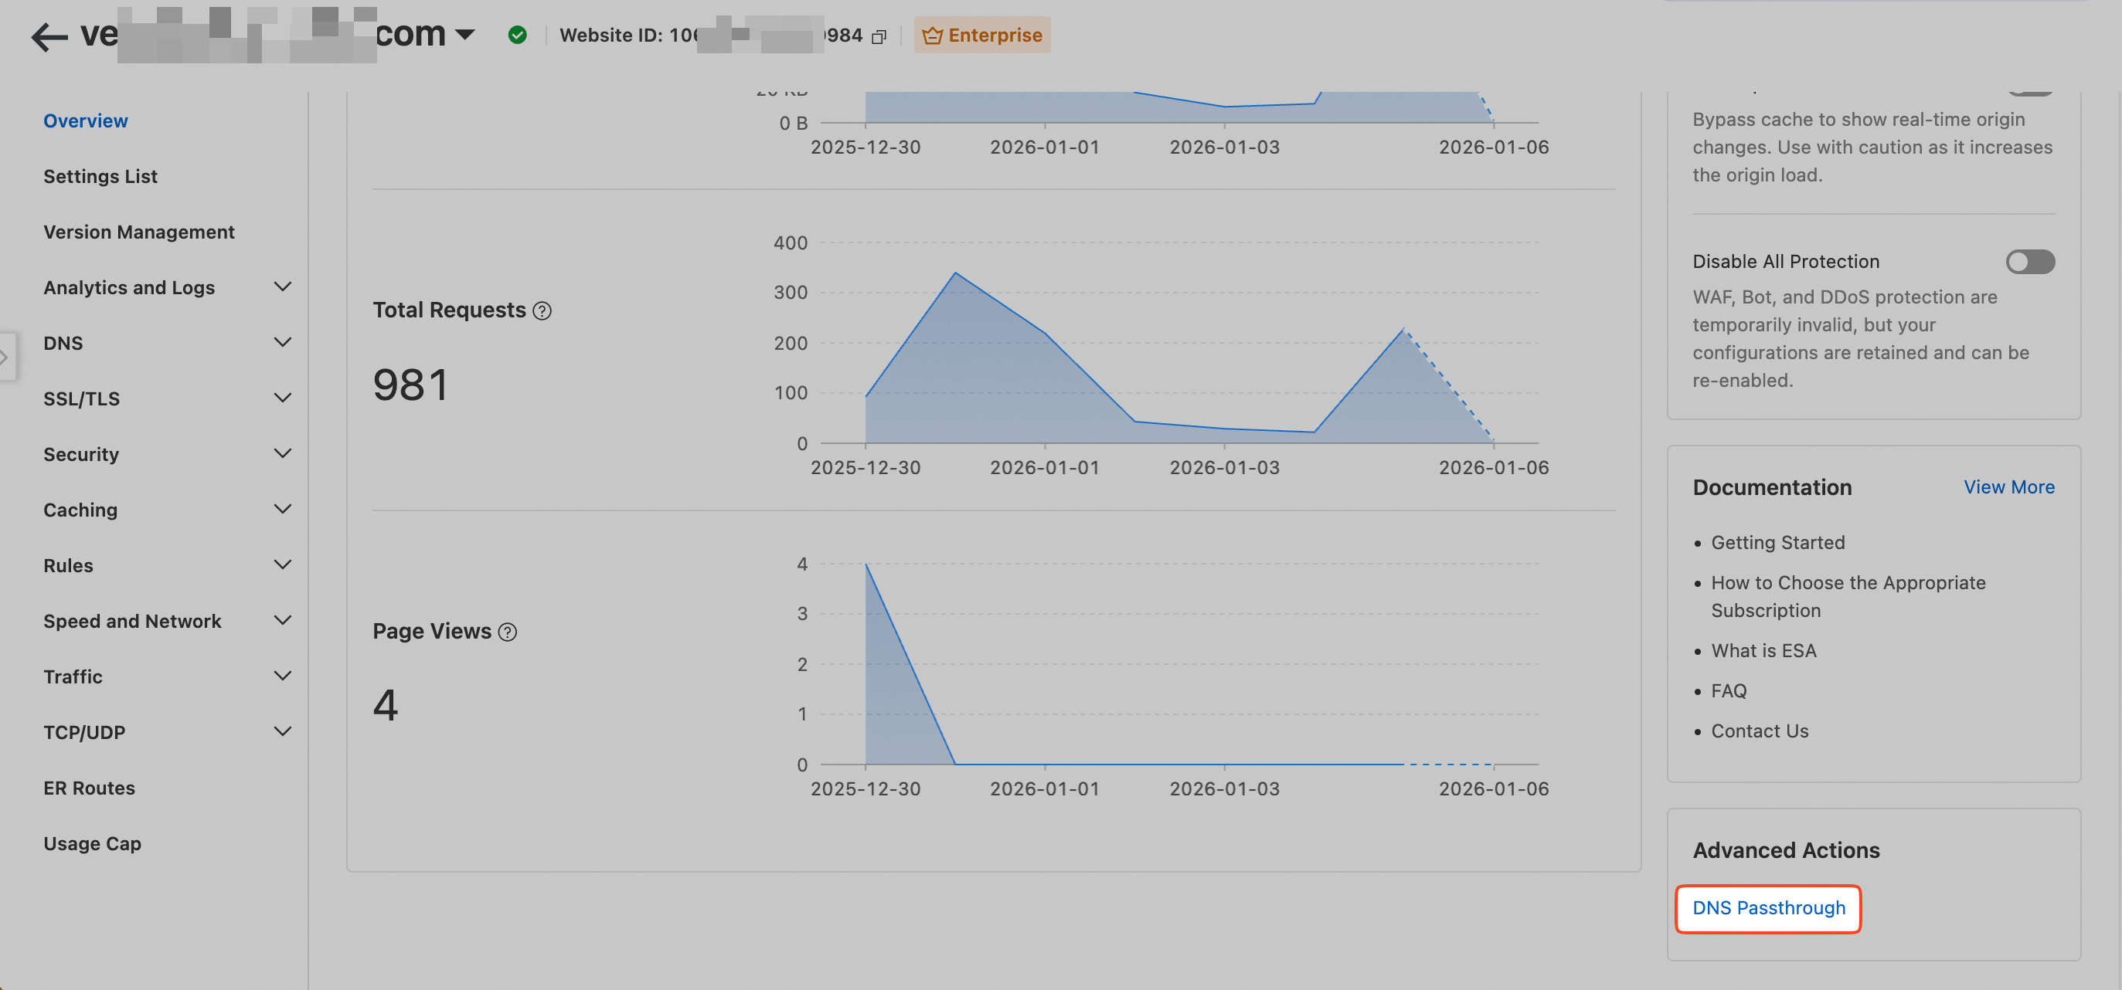Open Settings List in sidebar
2122x990 pixels.
coord(100,176)
